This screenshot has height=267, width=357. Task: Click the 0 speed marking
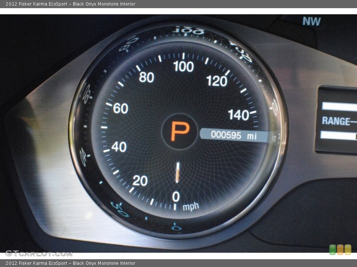click(176, 197)
